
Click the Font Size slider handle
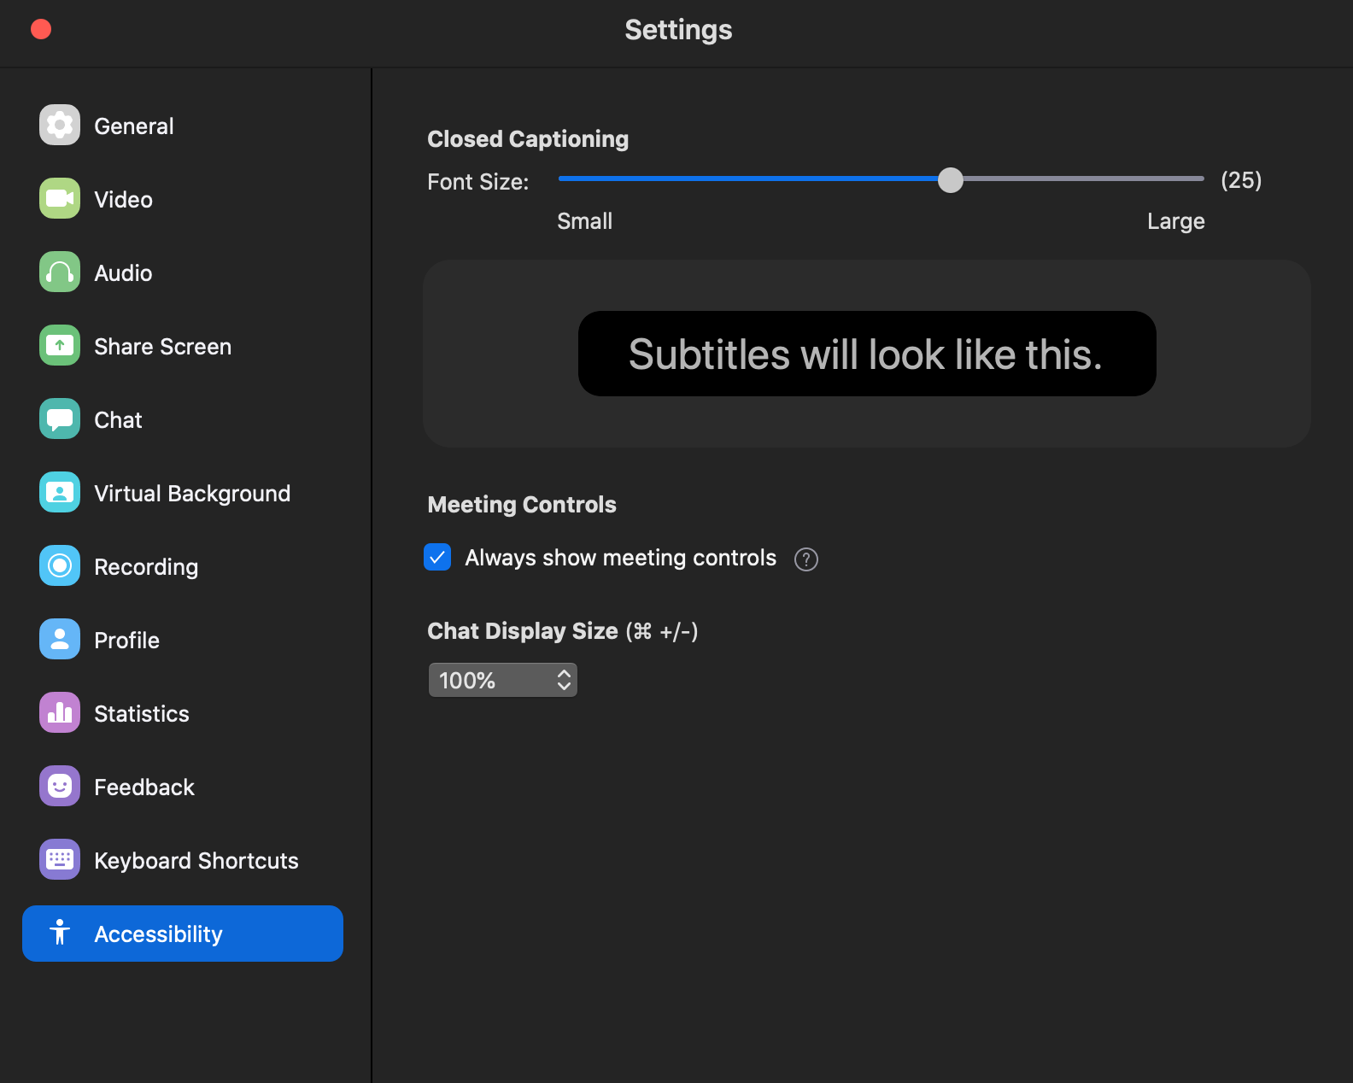click(950, 179)
